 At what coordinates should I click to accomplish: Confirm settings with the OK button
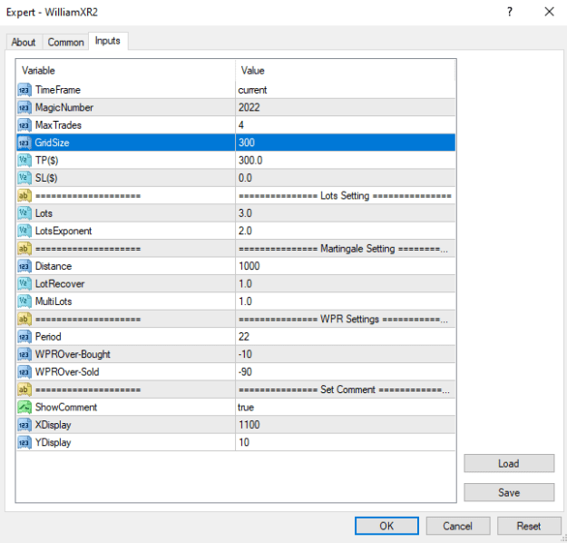386,526
